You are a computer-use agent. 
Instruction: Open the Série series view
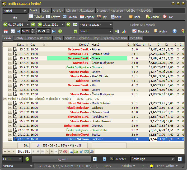[116, 17]
